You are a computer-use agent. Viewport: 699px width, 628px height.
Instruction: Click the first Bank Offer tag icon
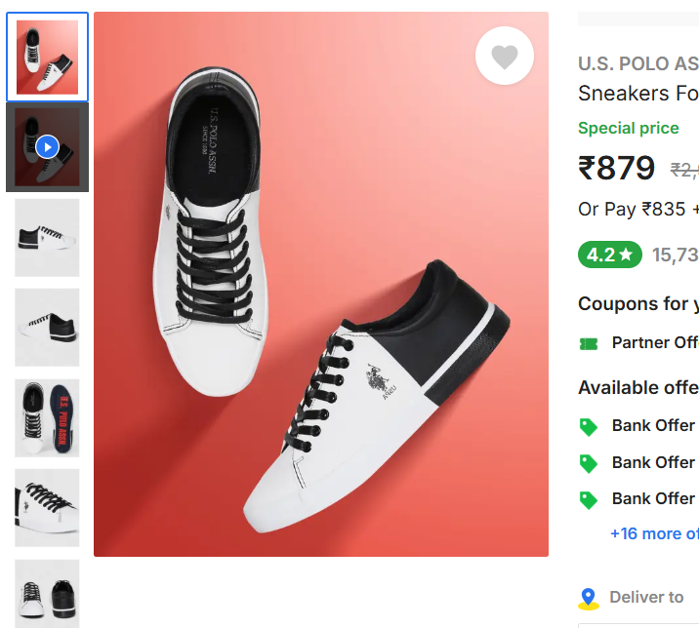pyautogui.click(x=588, y=426)
